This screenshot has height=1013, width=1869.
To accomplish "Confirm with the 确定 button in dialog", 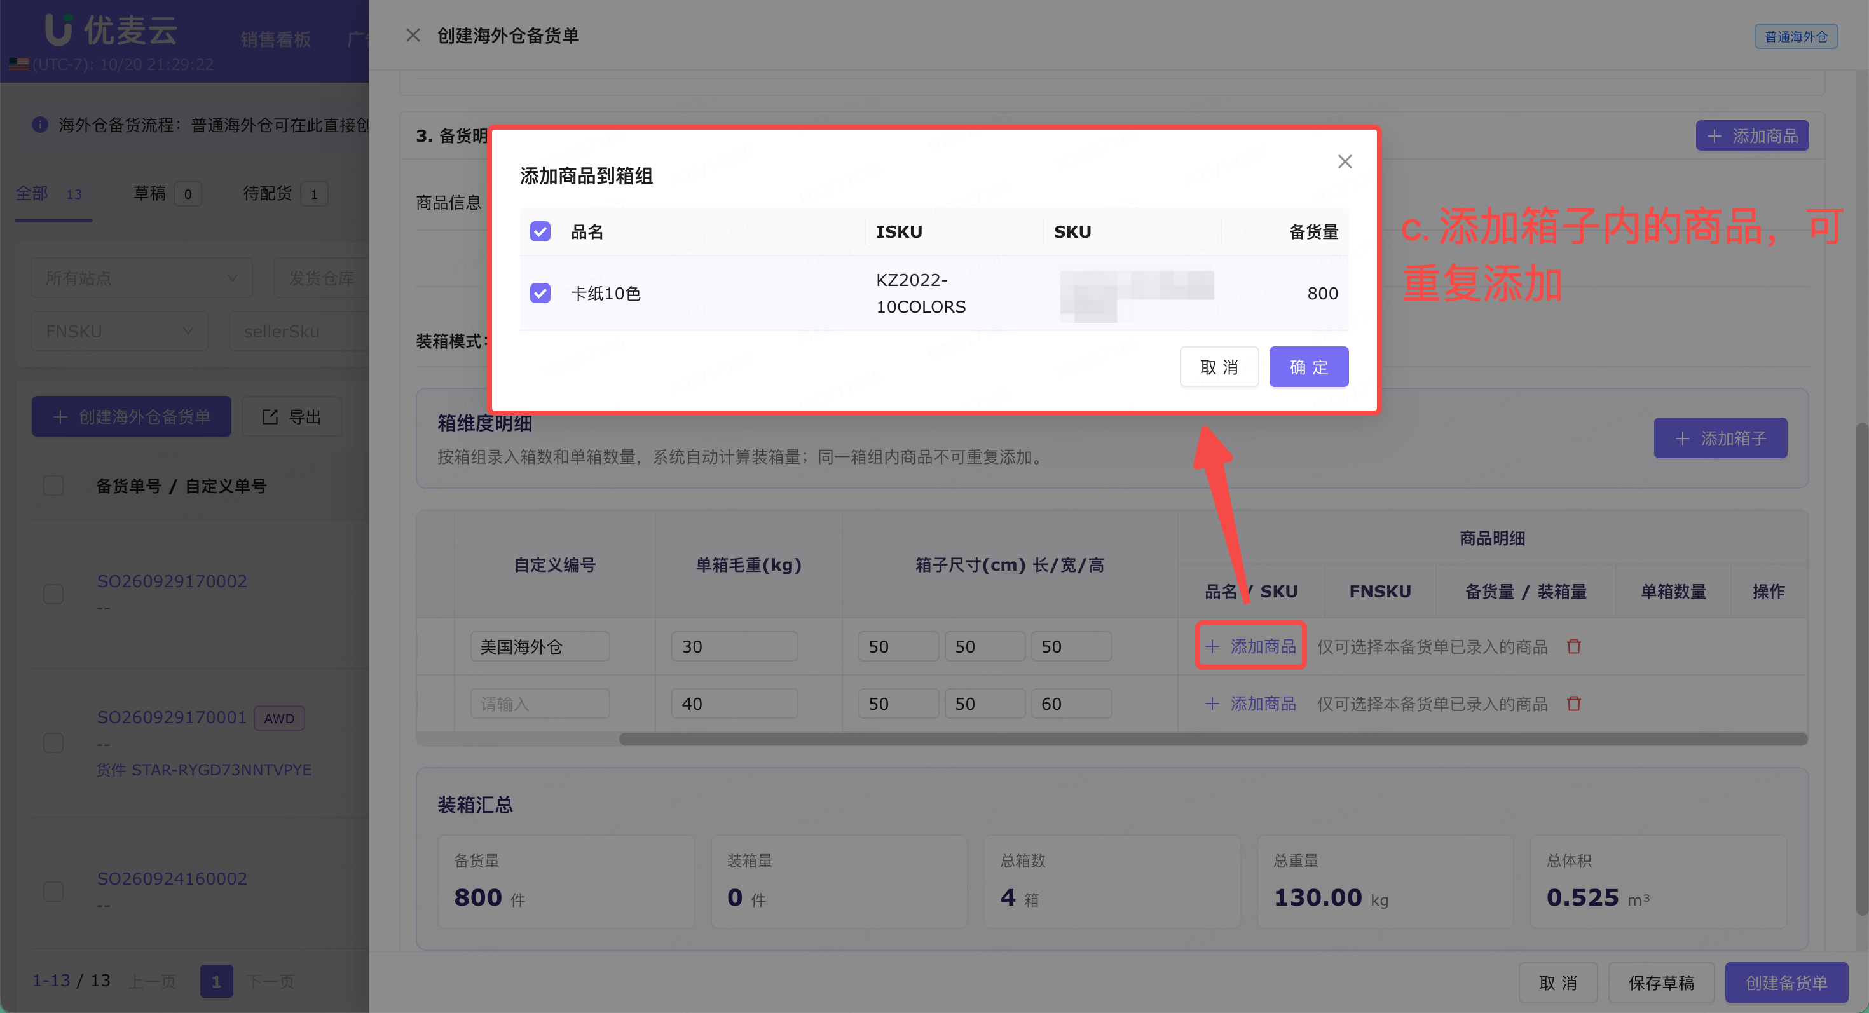I will tap(1308, 367).
